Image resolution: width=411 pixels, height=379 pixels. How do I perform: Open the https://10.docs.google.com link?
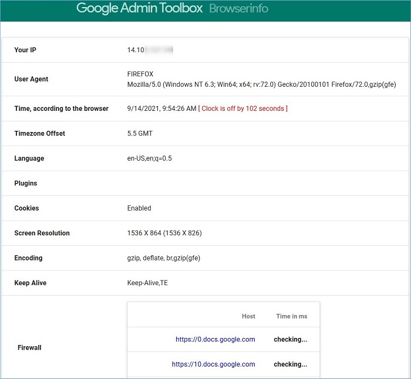213,364
